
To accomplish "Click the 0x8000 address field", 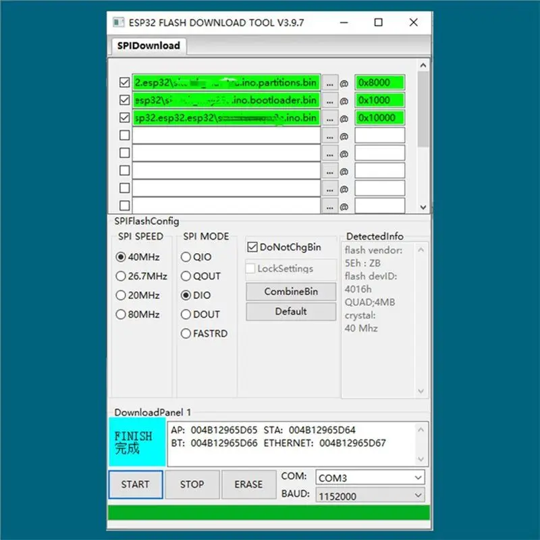I will pyautogui.click(x=379, y=82).
